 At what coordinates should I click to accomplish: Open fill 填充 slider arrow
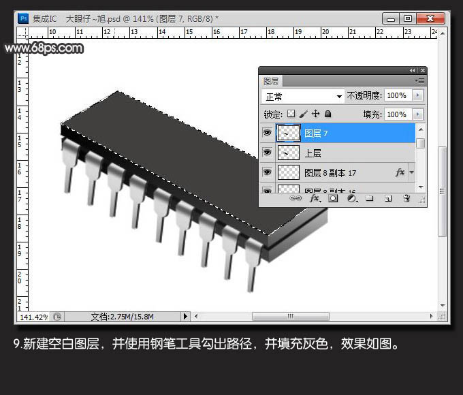(x=417, y=114)
